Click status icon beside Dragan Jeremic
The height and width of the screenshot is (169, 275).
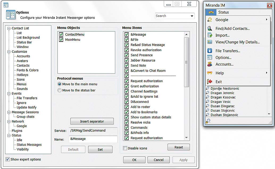click(208, 92)
